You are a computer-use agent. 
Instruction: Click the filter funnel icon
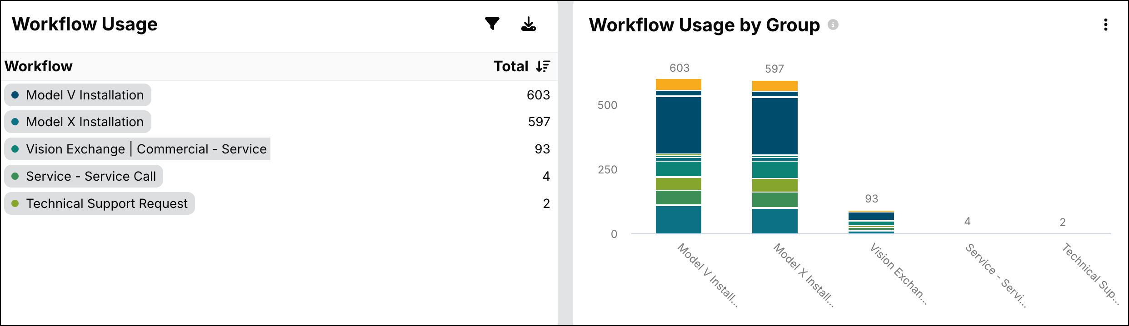point(492,24)
